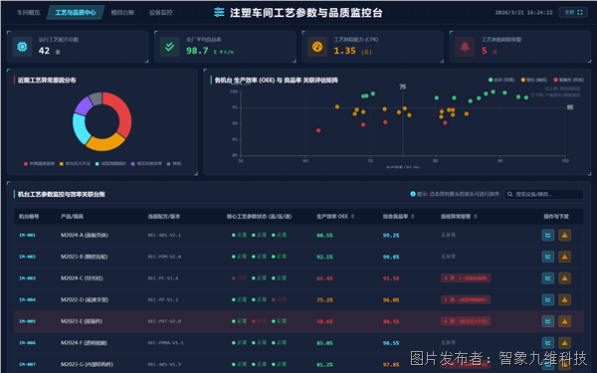597x373 pixels.
Task: Click the 1.35 CPK value
Action: [344, 51]
